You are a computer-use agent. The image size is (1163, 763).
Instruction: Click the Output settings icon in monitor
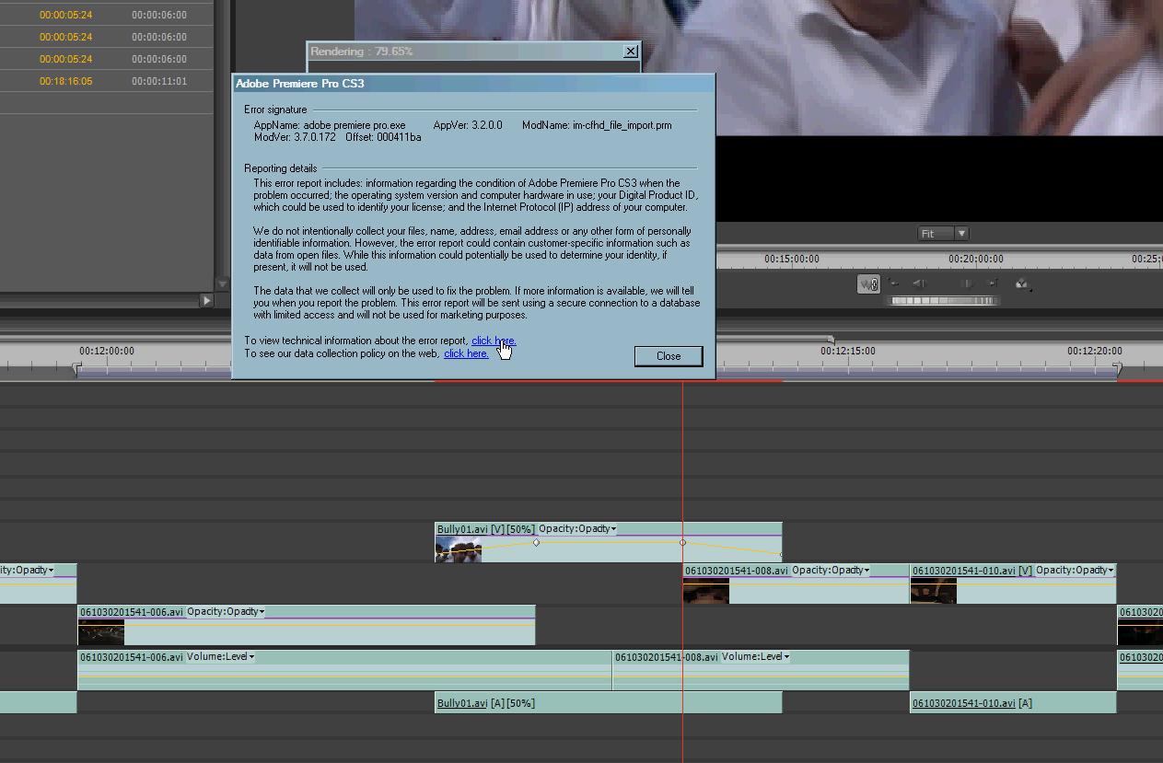(1022, 284)
